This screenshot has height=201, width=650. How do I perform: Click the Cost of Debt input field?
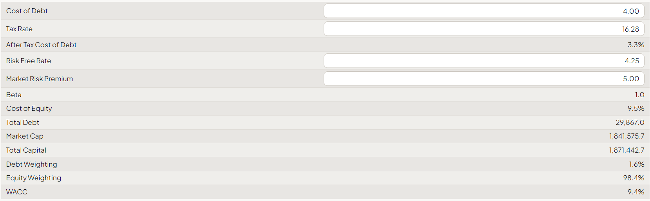(483, 11)
